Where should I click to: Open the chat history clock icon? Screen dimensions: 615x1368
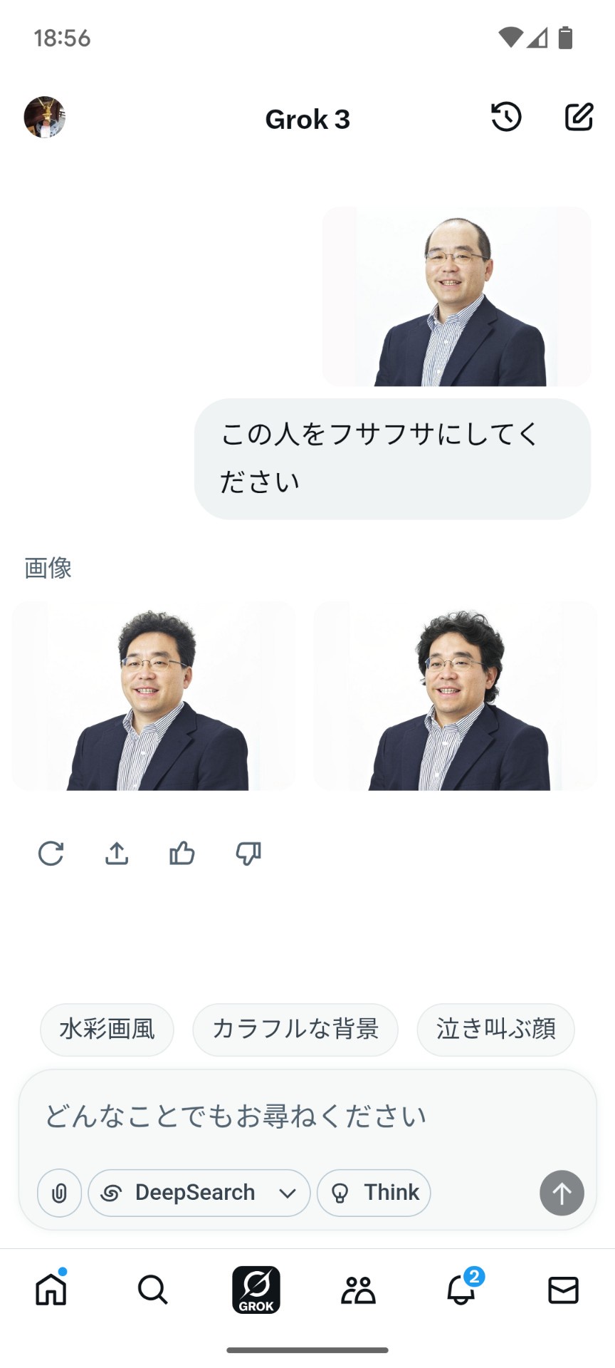coord(506,118)
